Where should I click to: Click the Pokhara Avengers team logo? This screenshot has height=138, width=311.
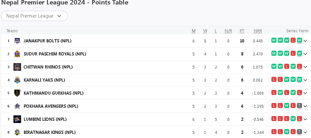(x=17, y=106)
